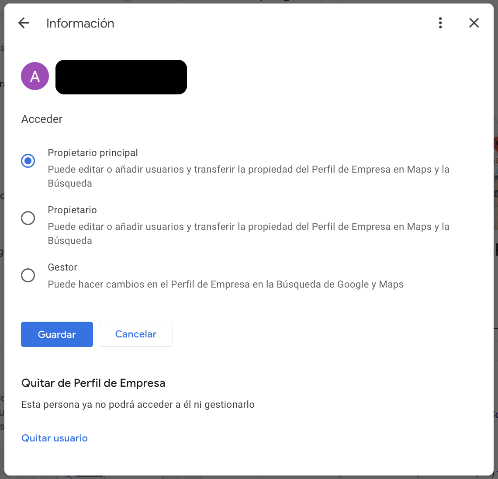
Task: Click the "Quitar de Perfil de Empresa" heading
Action: point(93,383)
